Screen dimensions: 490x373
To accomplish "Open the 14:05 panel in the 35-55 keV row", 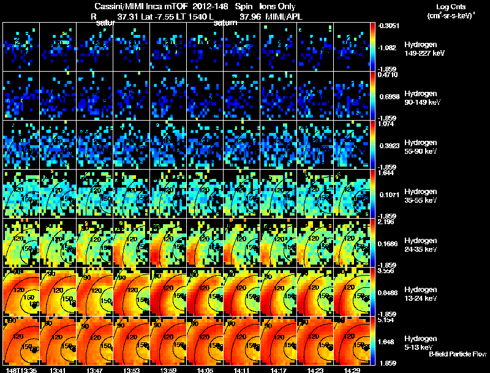I will (205, 194).
